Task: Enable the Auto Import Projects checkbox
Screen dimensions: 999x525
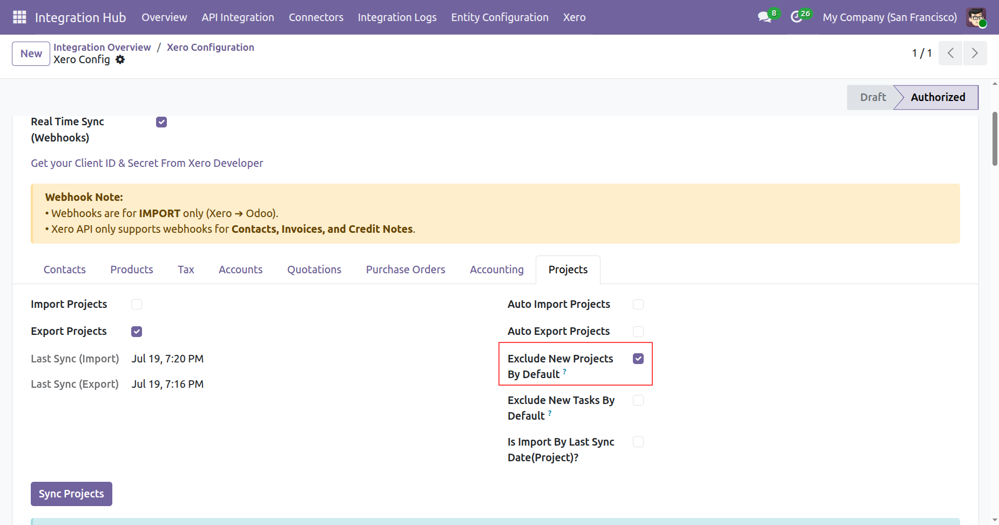Action: (638, 305)
